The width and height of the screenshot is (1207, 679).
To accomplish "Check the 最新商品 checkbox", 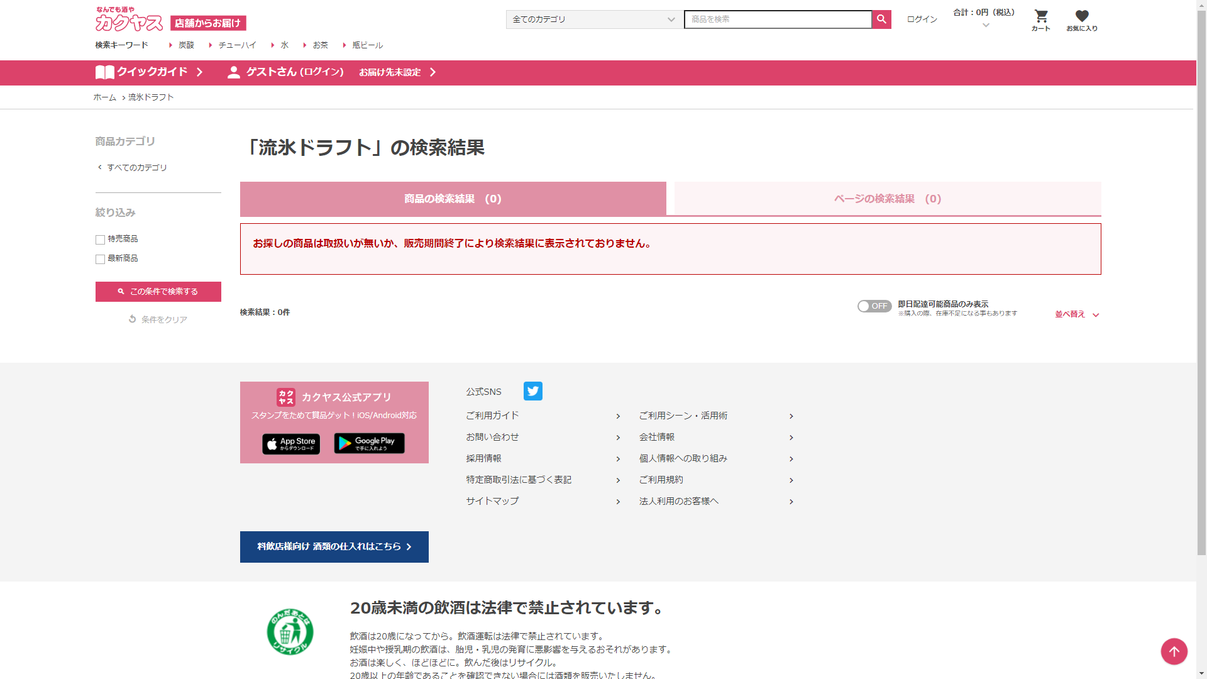I will click(x=100, y=259).
